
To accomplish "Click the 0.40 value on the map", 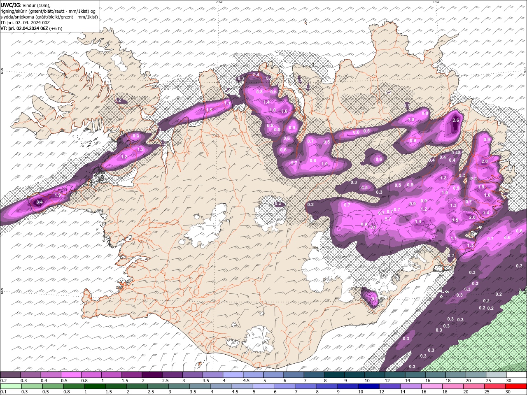I will tap(456, 153).
